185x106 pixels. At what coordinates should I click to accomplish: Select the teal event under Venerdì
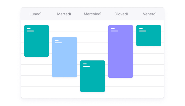coord(149,38)
